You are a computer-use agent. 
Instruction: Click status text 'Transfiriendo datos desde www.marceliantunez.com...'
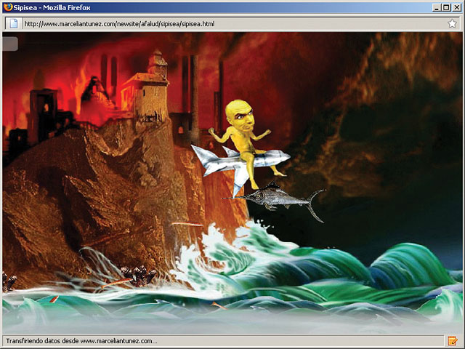point(81,341)
